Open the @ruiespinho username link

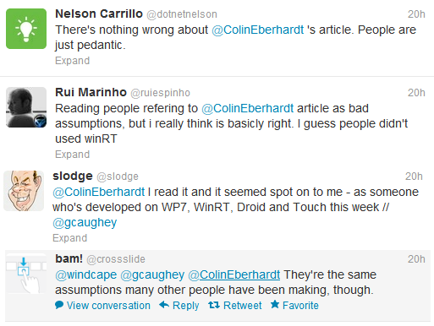click(x=161, y=93)
